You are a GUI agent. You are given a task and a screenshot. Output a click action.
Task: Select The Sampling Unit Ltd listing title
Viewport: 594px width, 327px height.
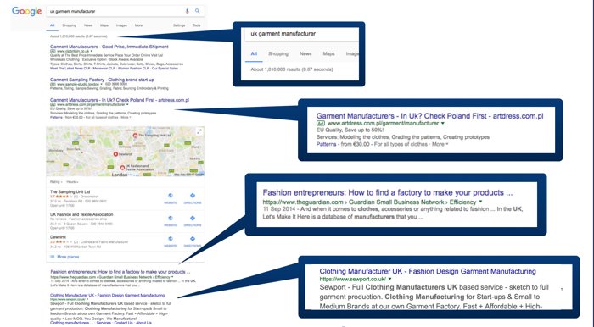(70, 191)
